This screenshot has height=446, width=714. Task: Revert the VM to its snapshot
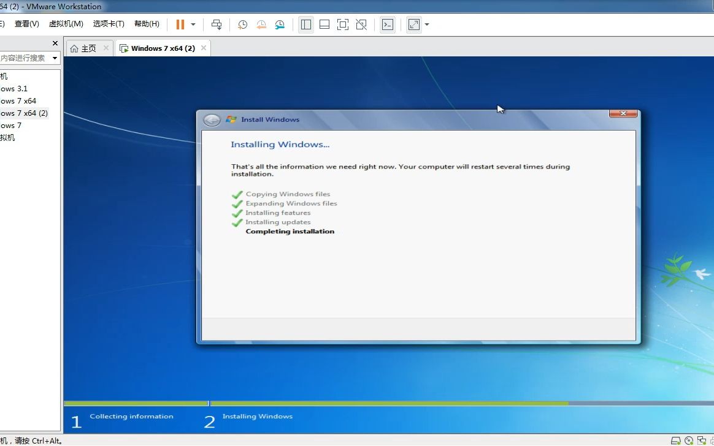point(261,25)
